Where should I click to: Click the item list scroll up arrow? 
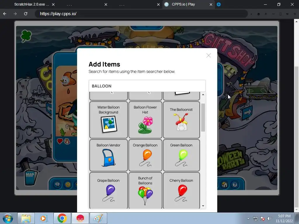pos(203,95)
